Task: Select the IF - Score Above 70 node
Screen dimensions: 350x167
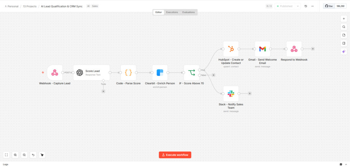Action: 191,72
